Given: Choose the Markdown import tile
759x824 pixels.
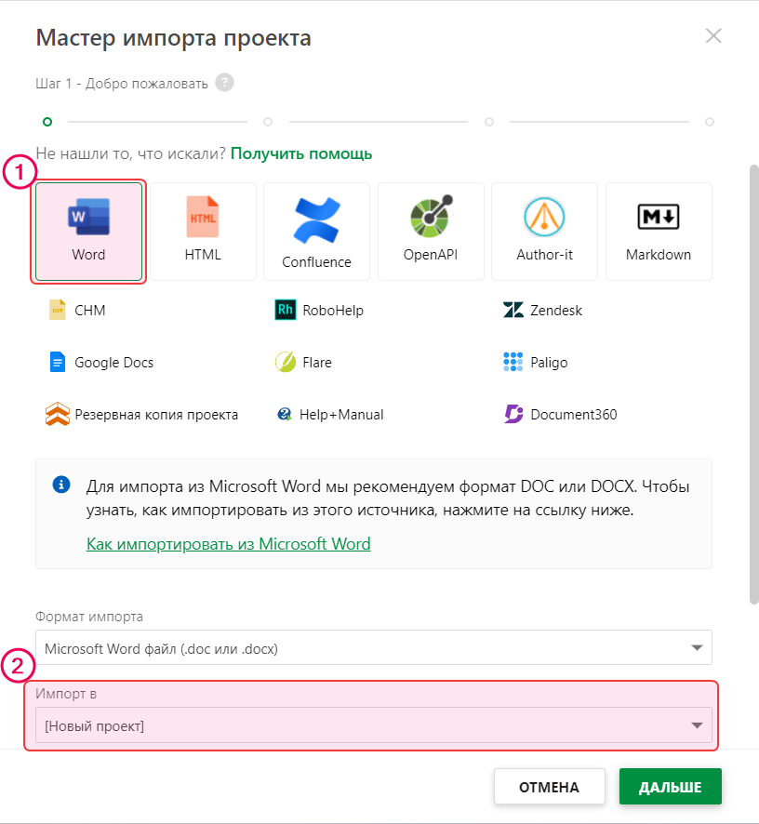Looking at the screenshot, I should pos(659,232).
